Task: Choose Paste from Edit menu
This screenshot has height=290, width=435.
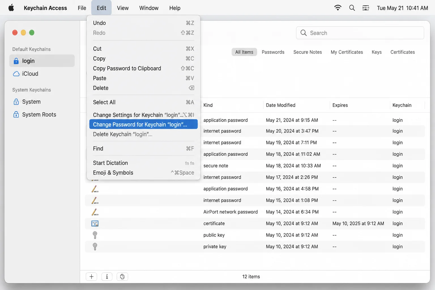Action: click(x=143, y=78)
